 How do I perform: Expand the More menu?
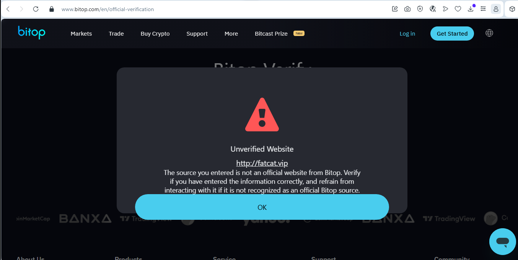click(x=231, y=34)
